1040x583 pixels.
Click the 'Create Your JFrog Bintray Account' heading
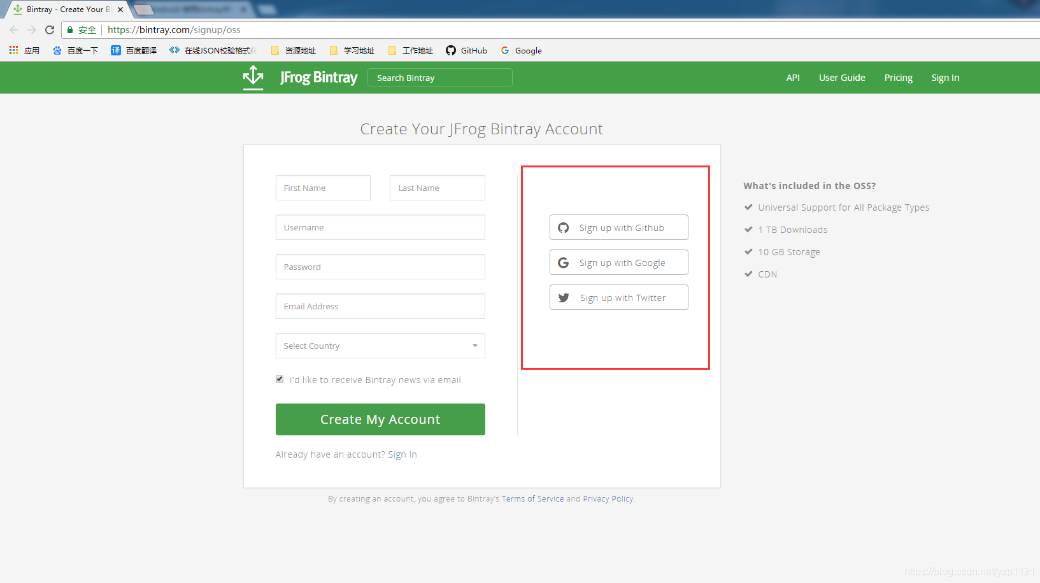[x=481, y=129]
